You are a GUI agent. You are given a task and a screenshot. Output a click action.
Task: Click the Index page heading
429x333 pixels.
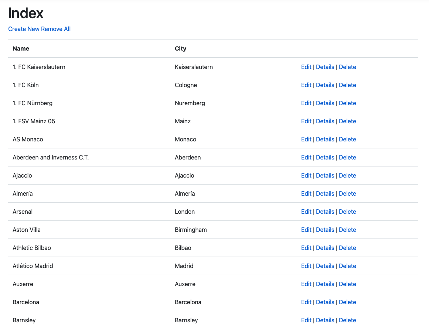pos(26,13)
